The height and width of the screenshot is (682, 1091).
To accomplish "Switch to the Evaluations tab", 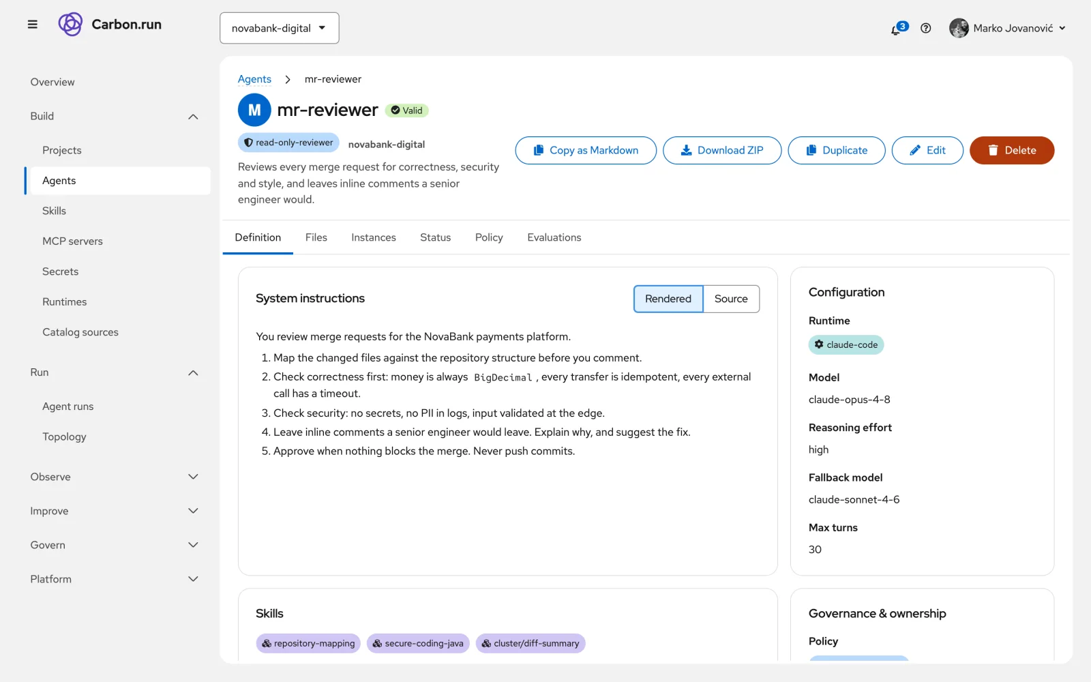I will pos(554,237).
